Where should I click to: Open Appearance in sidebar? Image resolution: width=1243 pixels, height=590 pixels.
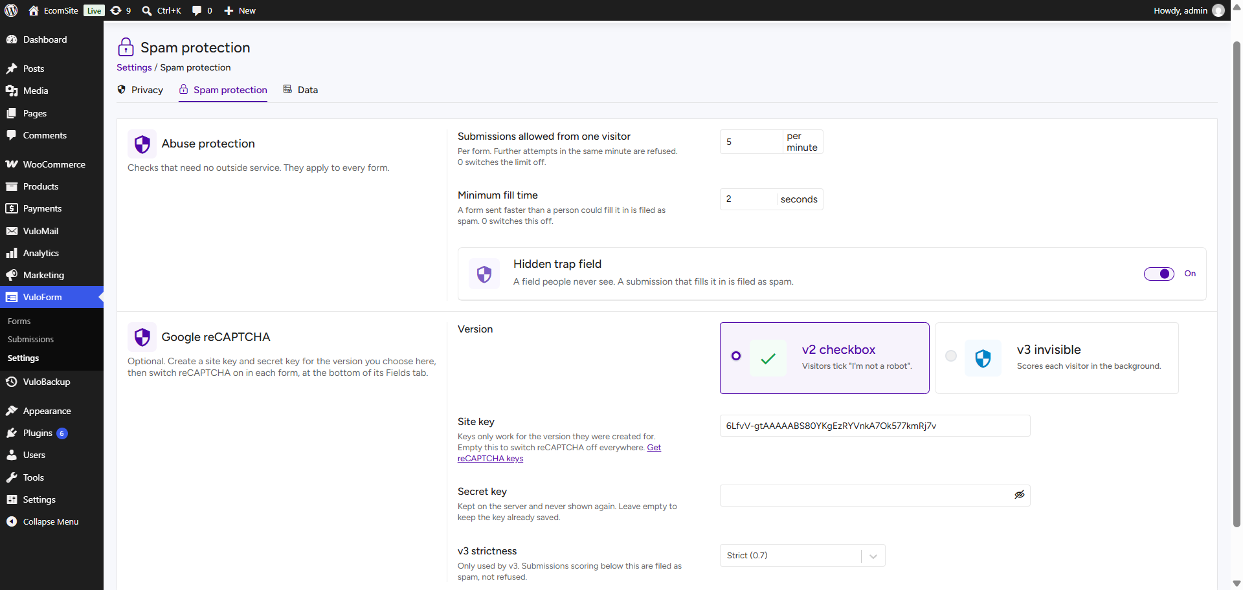[52, 411]
